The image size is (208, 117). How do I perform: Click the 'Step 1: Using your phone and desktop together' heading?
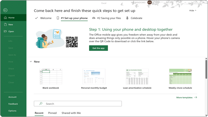(131, 30)
